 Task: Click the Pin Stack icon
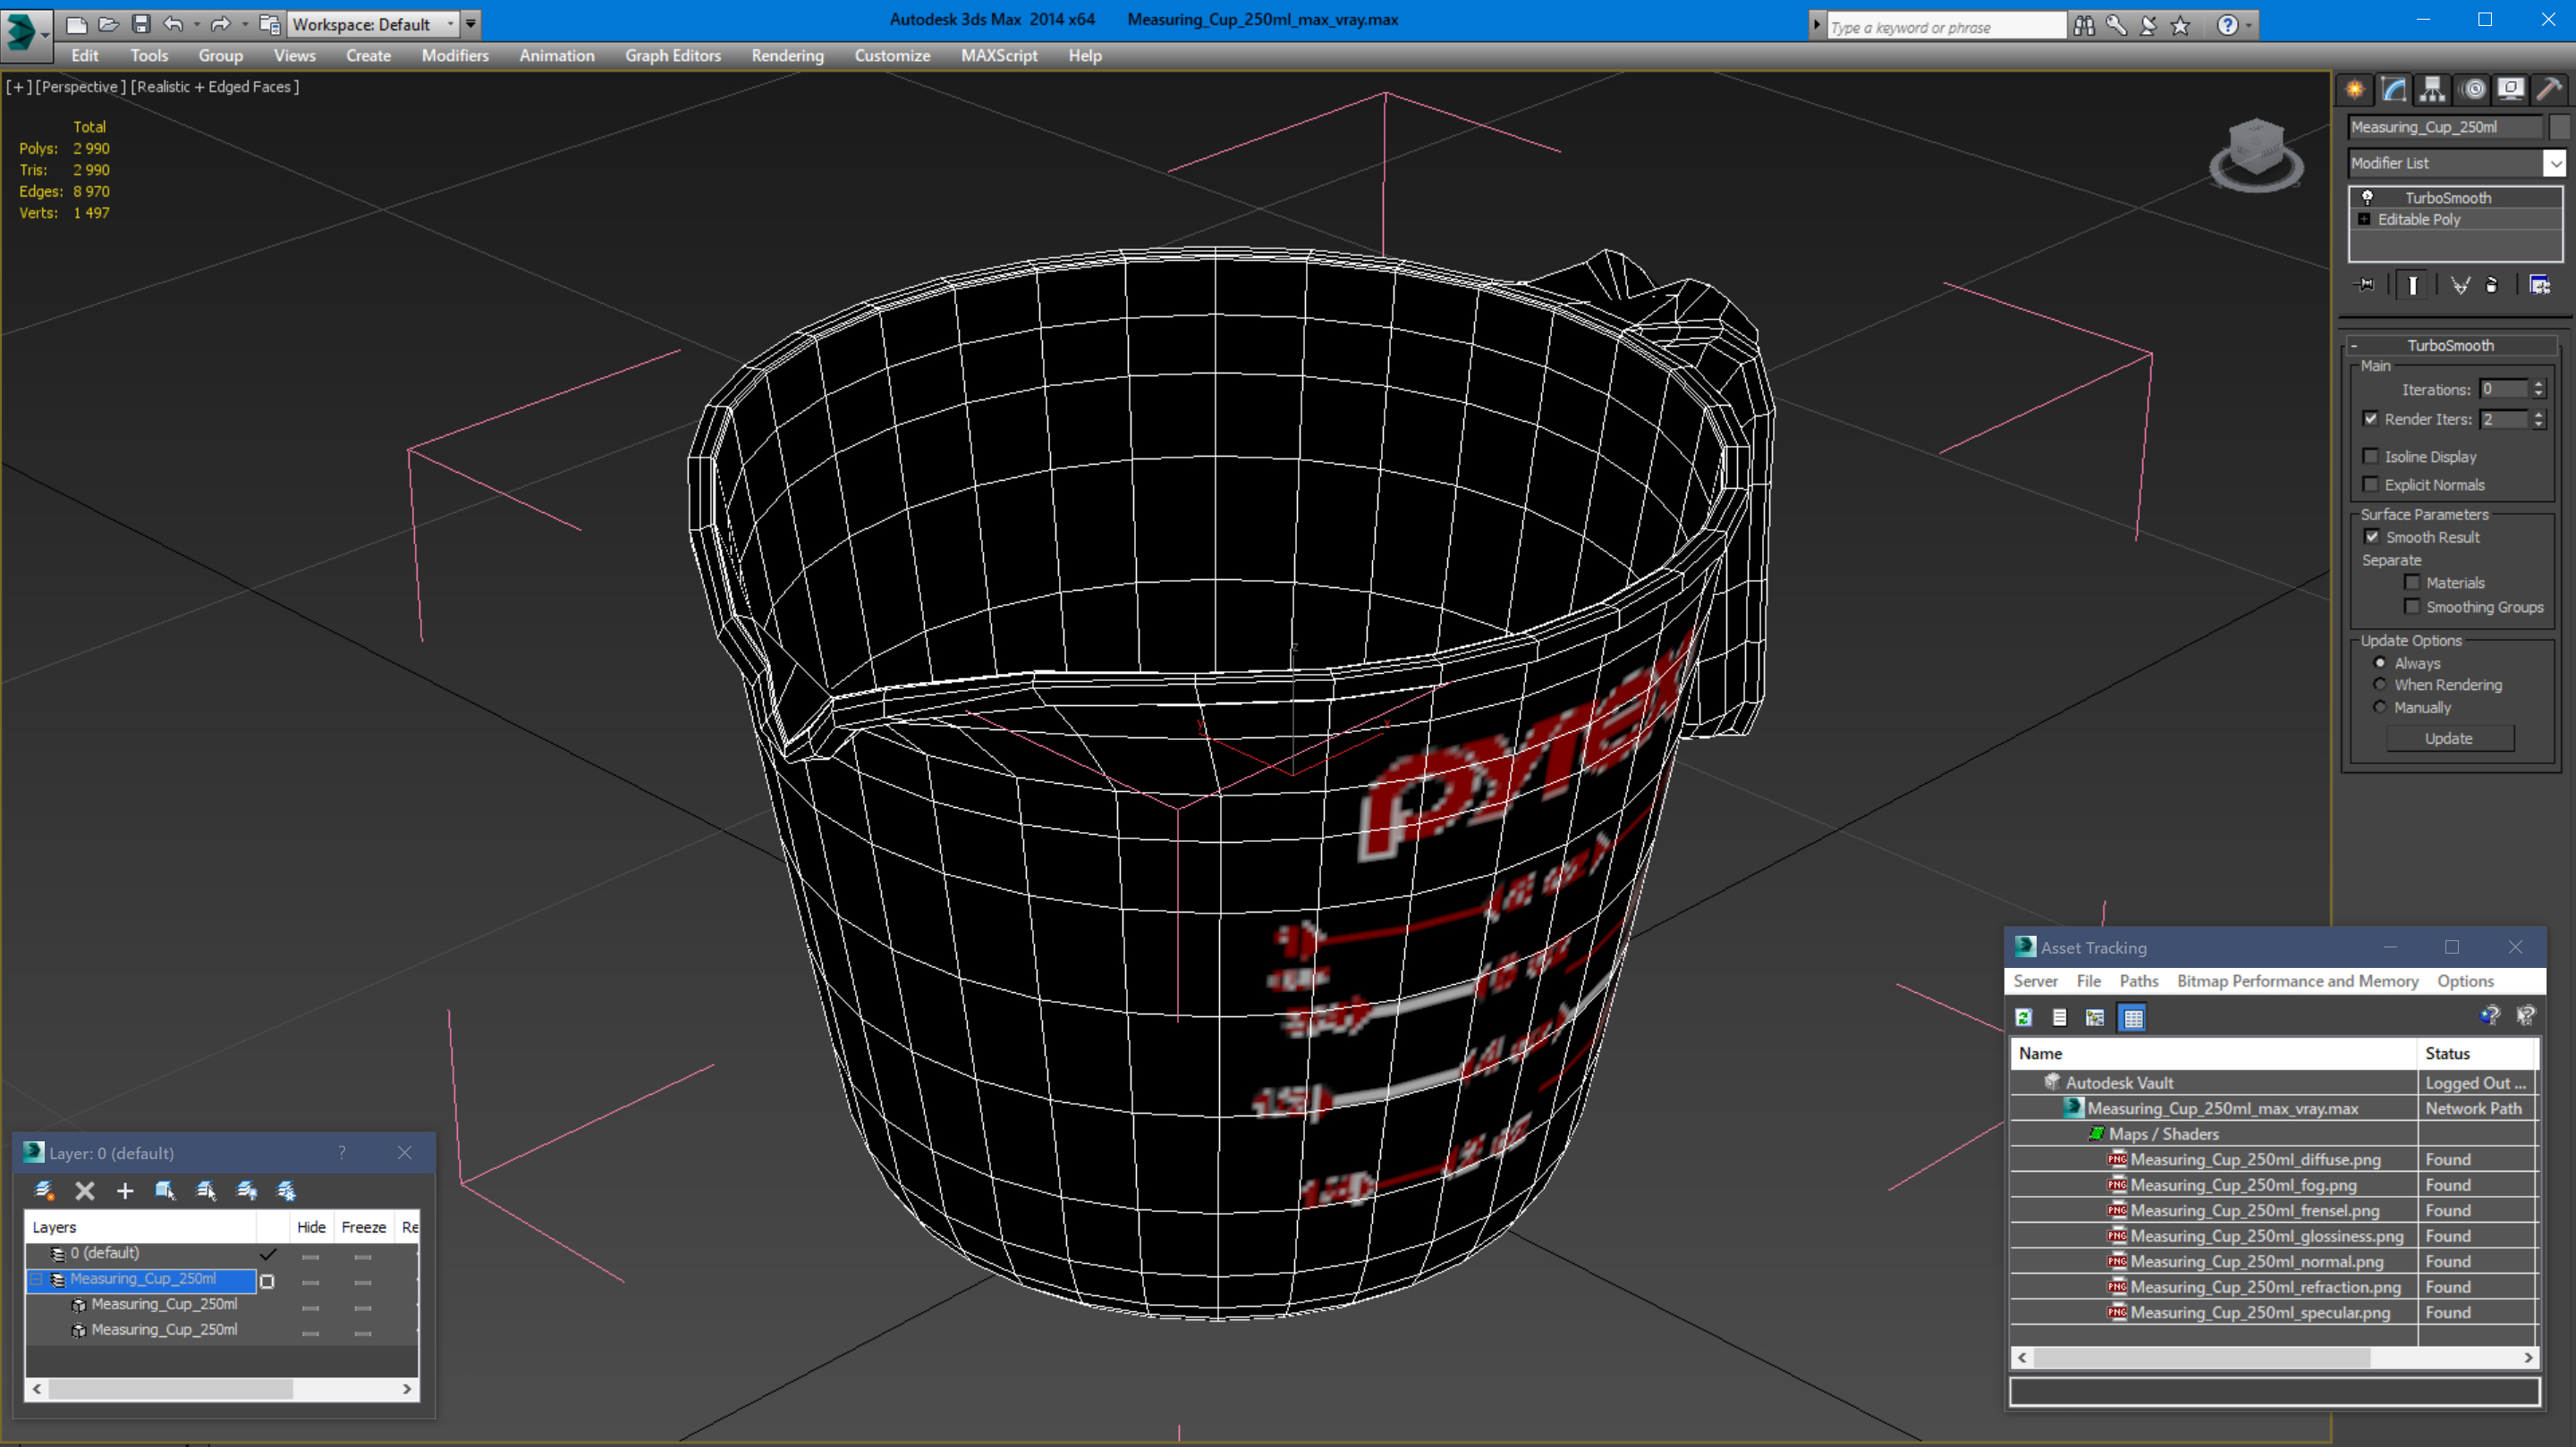click(2365, 286)
